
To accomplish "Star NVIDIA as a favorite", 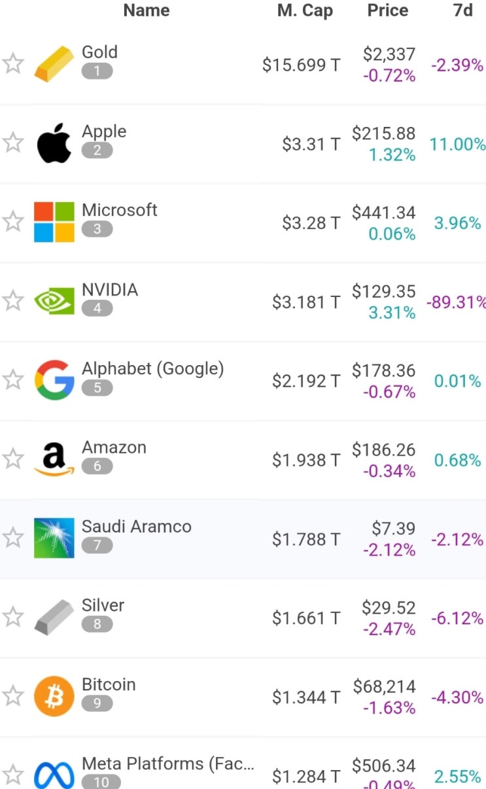I will click(13, 301).
